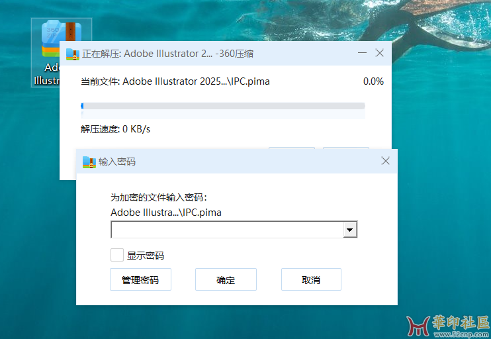
Task: Click the archive icon in 输入密码 dialog title
Action: pyautogui.click(x=89, y=162)
